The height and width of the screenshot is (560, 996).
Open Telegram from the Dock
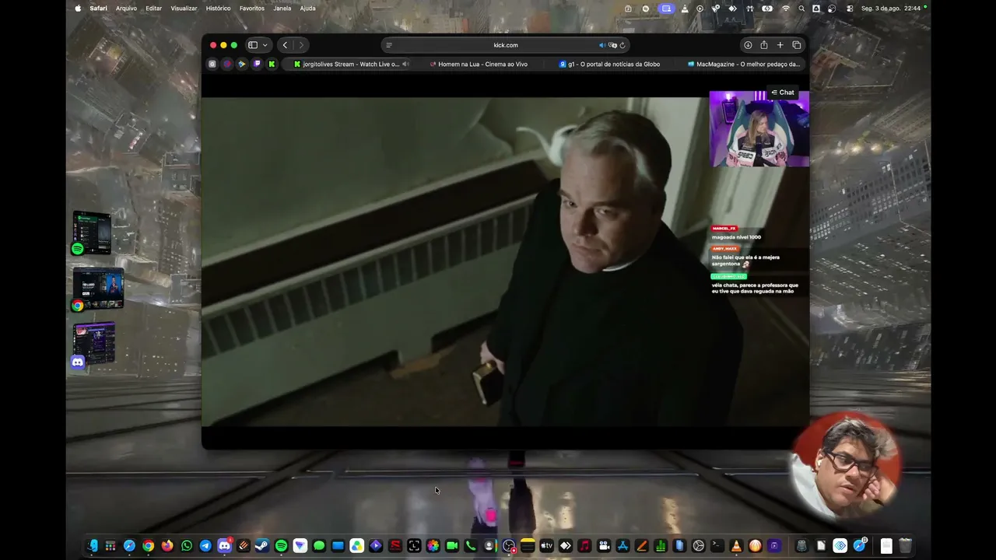(205, 546)
